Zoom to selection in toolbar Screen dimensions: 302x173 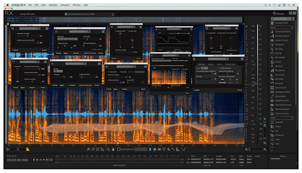tap(102, 149)
